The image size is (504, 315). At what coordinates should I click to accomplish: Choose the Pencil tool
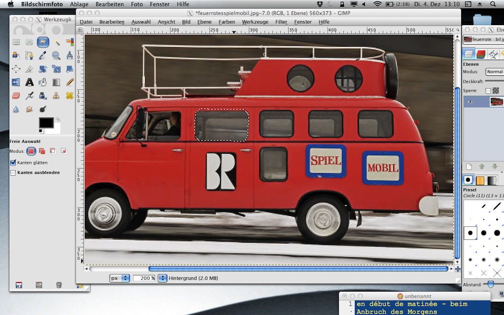pyautogui.click(x=69, y=82)
